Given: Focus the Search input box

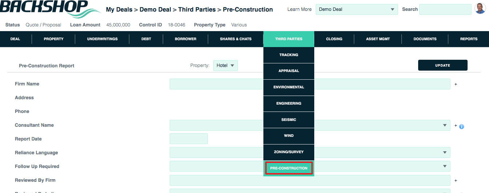Looking at the screenshot, I should pos(445,9).
